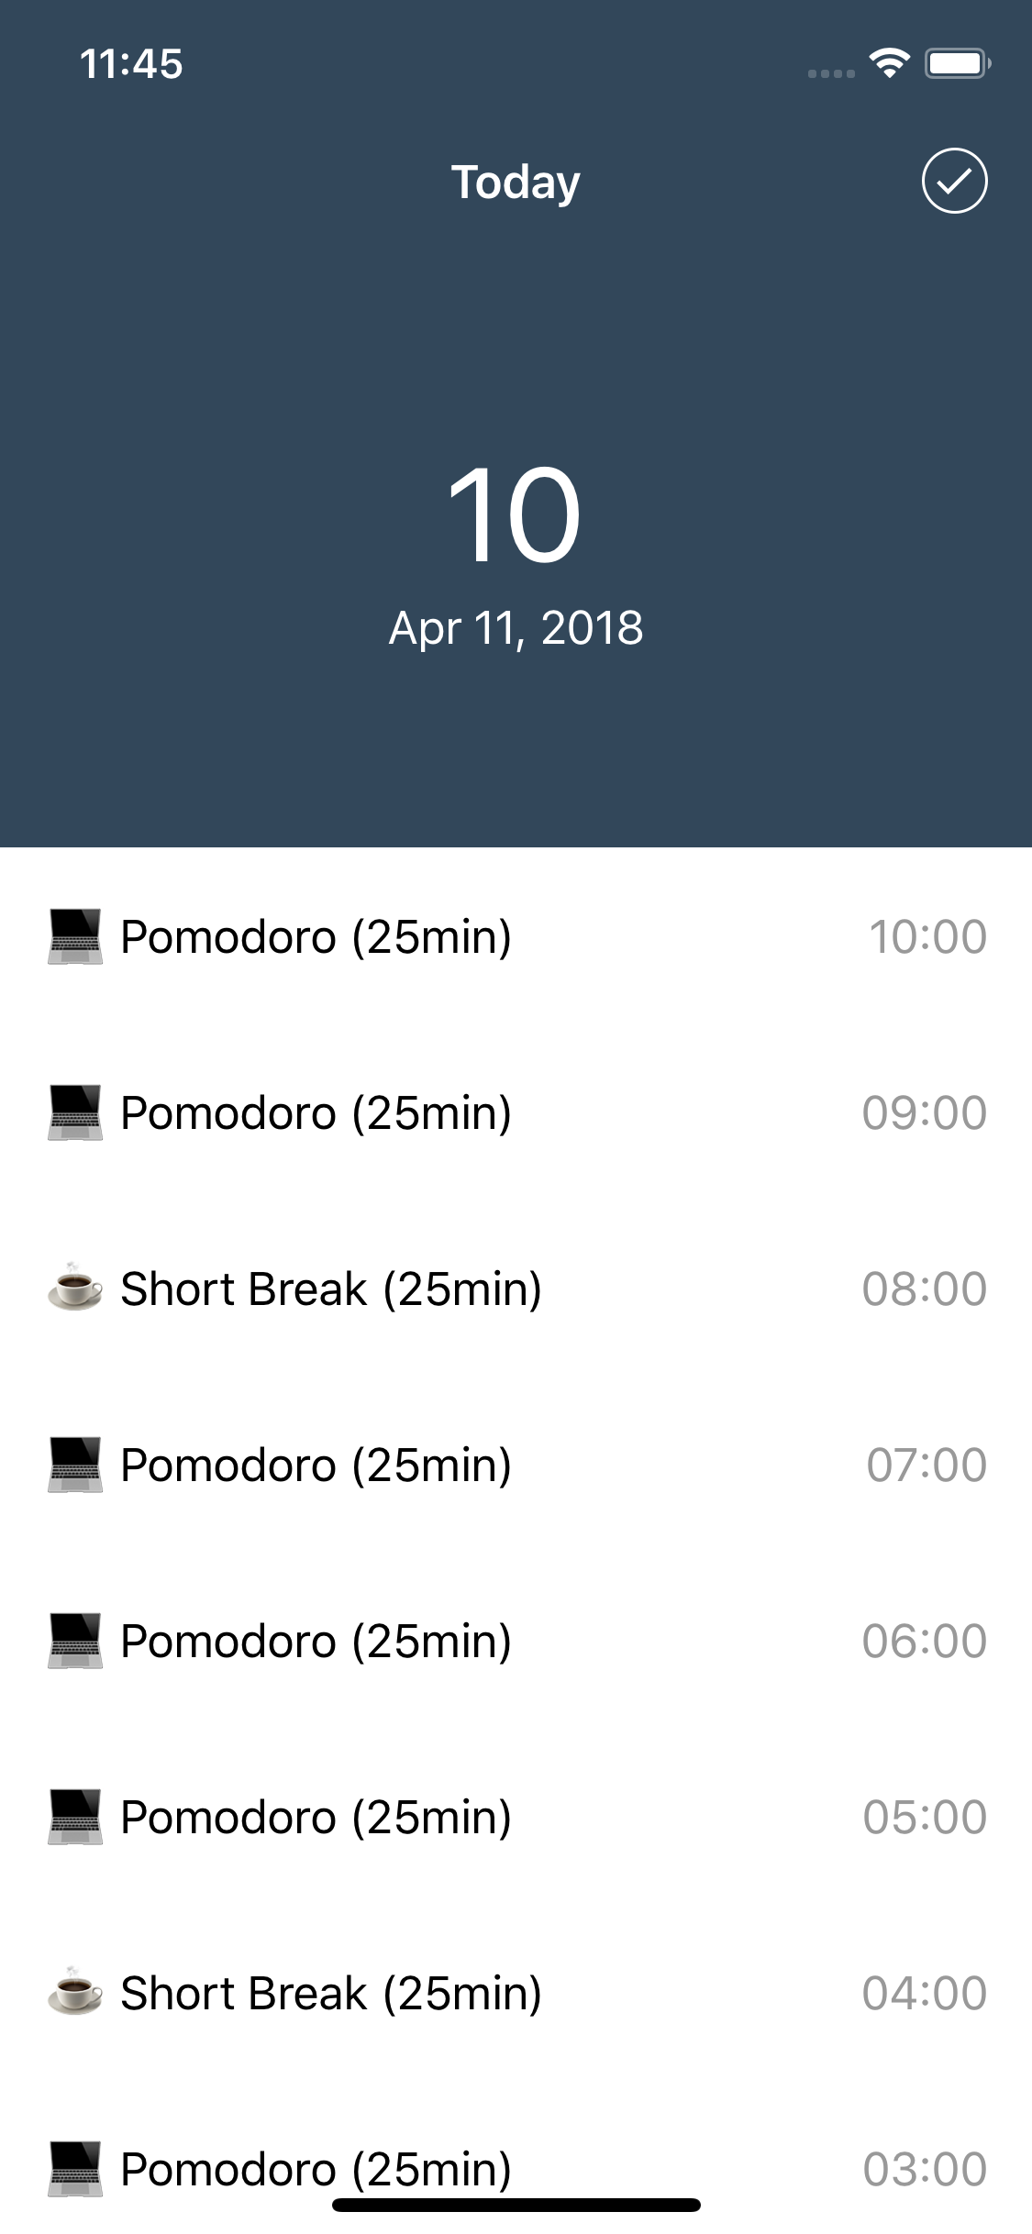Tap the home indicator bar
Viewport: 1032px width, 2234px height.
pos(516,2205)
